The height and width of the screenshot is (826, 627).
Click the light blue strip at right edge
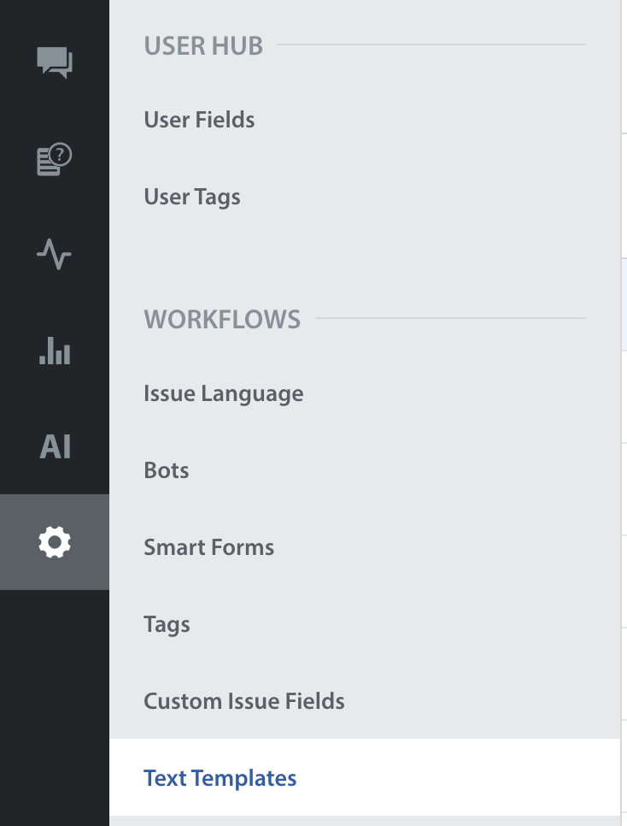(x=624, y=304)
